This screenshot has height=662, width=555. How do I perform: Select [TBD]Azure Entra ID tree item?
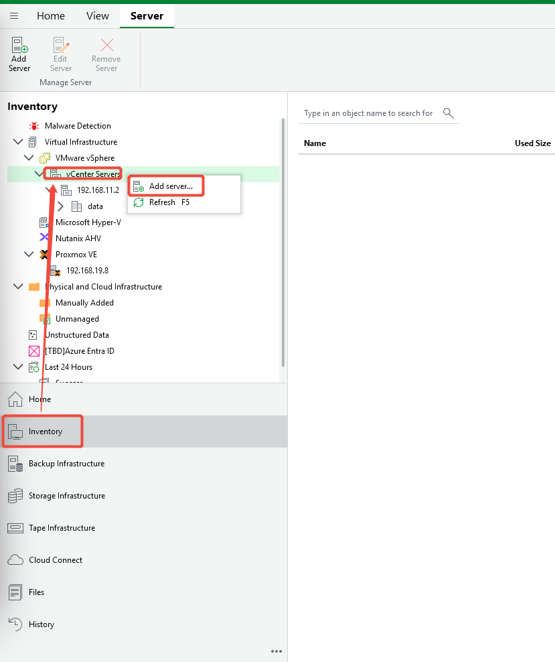79,351
